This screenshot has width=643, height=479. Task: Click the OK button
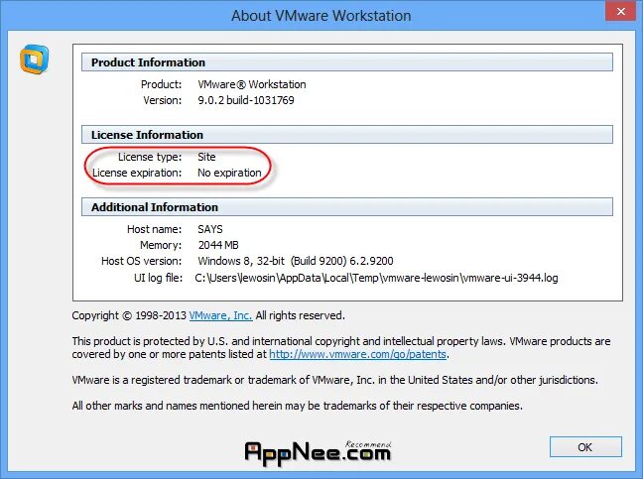click(585, 447)
